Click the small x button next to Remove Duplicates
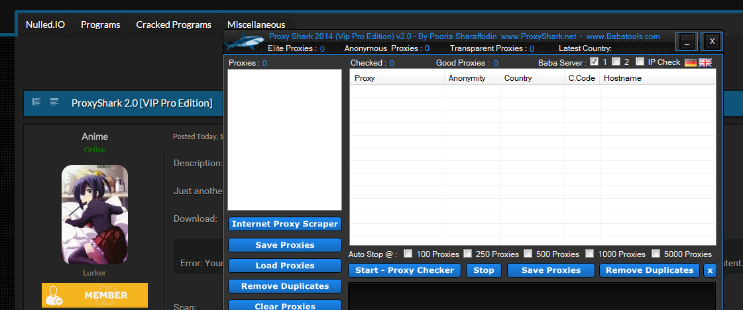The width and height of the screenshot is (743, 310). 710,270
